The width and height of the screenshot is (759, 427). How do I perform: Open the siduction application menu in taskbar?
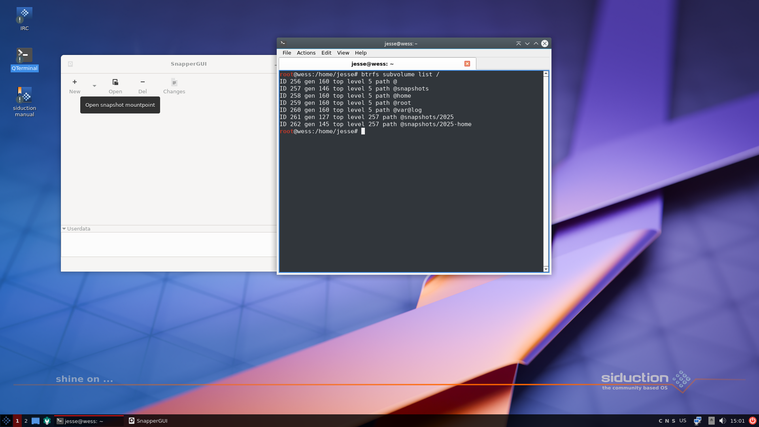pyautogui.click(x=6, y=421)
